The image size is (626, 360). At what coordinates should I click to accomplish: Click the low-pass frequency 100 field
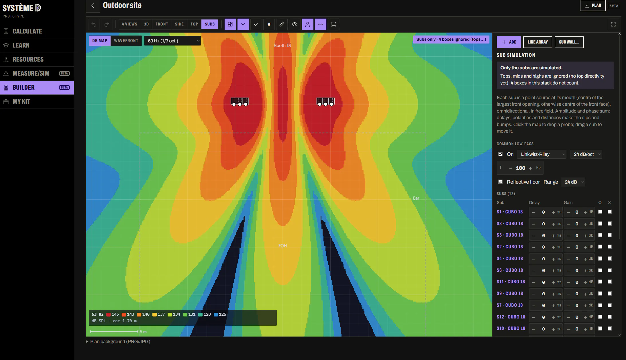(x=520, y=168)
